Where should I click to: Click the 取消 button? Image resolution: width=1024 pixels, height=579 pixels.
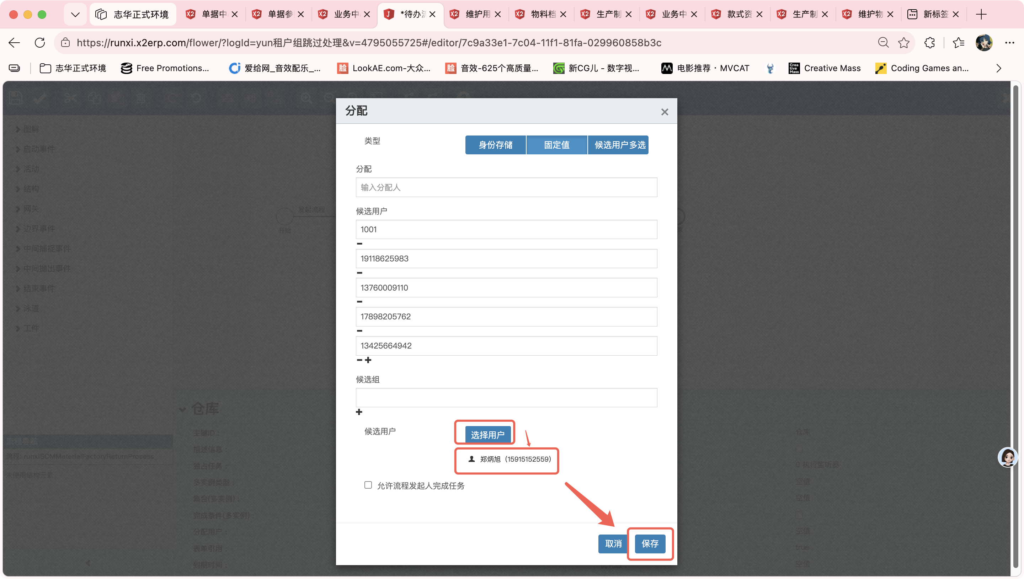click(613, 543)
